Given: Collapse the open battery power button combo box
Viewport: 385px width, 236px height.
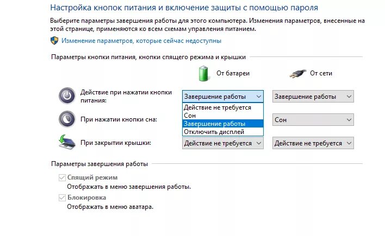Looking at the screenshot, I should pyautogui.click(x=223, y=97).
